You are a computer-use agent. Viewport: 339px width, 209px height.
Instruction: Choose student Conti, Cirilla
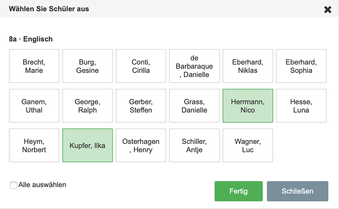[141, 66]
